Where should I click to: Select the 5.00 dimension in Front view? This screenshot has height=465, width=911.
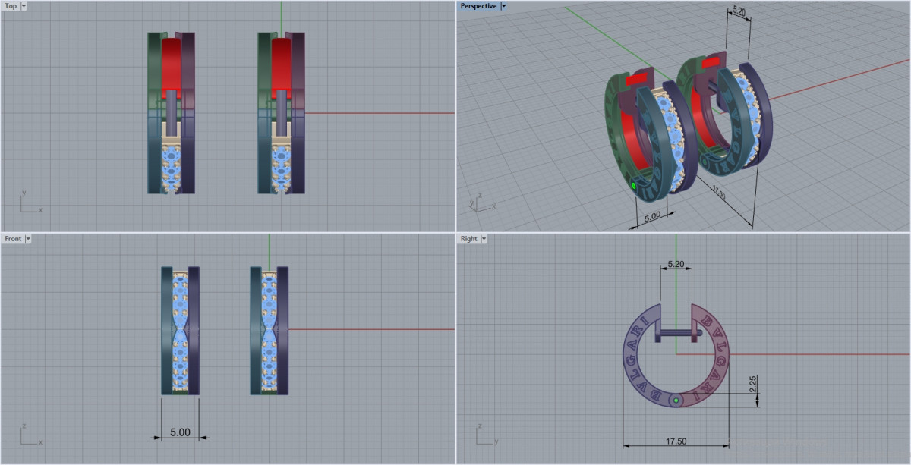click(x=180, y=432)
